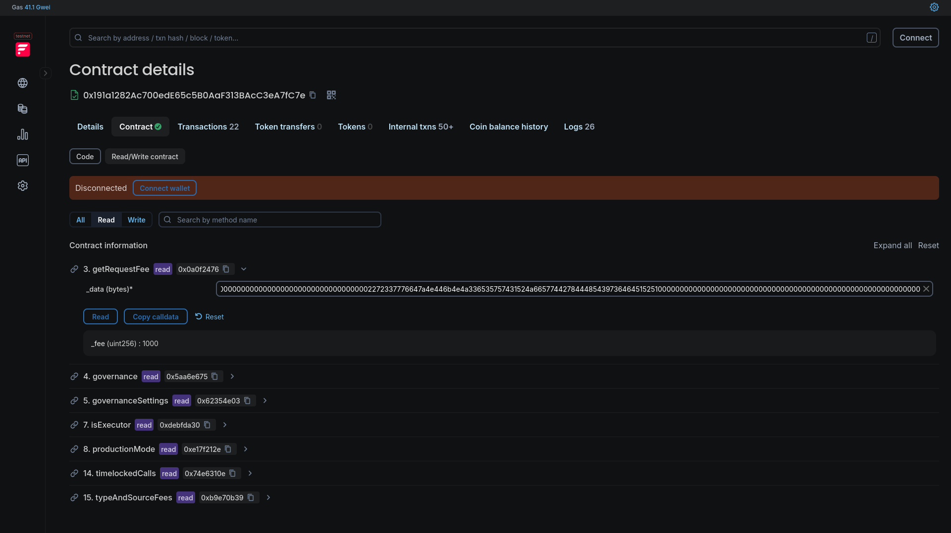Clear the _data bytes input field
This screenshot has height=533, width=951.
(x=926, y=289)
